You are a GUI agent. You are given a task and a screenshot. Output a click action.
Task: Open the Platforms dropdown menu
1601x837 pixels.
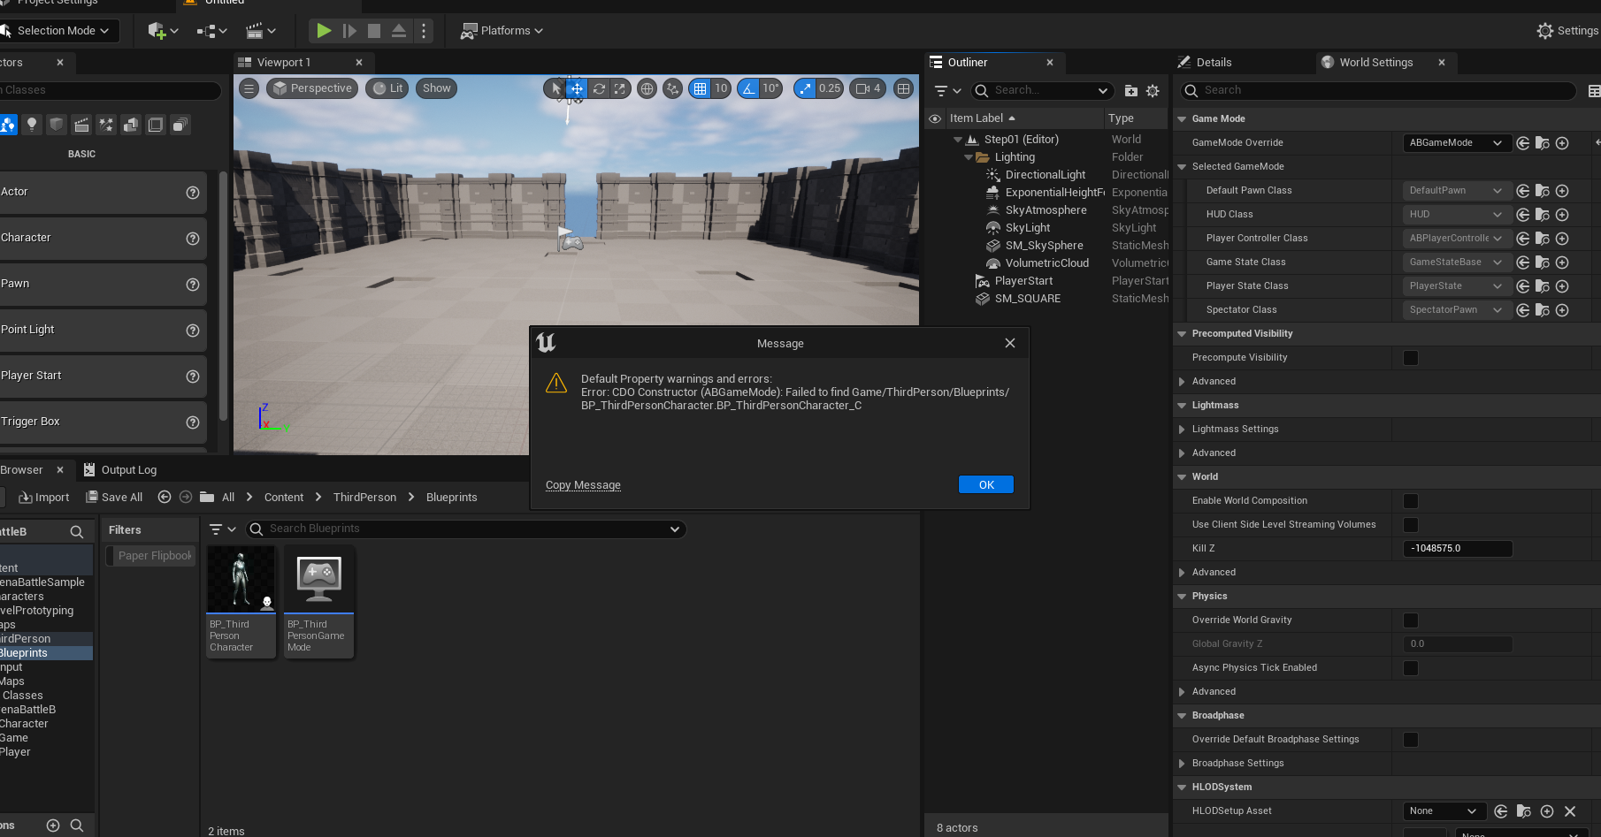pyautogui.click(x=502, y=31)
